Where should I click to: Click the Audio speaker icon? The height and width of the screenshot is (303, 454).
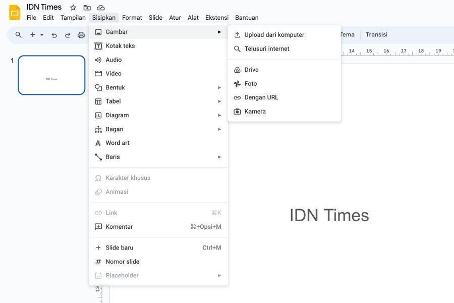click(x=98, y=60)
